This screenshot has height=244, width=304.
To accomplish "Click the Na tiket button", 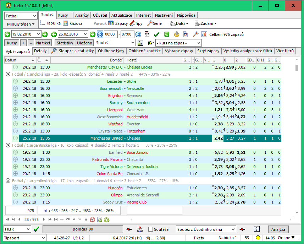I will 43,43.
